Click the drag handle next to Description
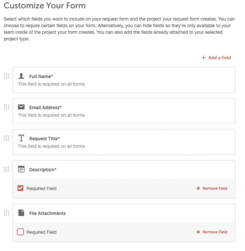Screen dimensions: 245x251 click(6, 169)
